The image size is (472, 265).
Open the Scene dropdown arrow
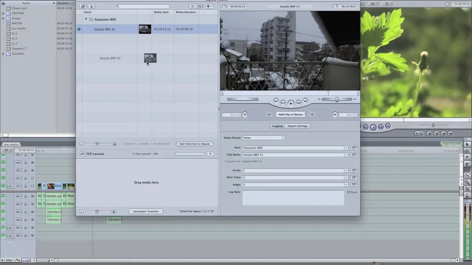point(346,170)
